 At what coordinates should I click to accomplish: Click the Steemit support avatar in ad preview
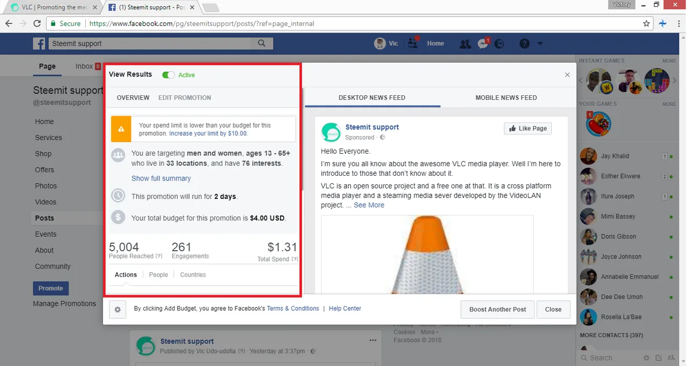pos(331,132)
